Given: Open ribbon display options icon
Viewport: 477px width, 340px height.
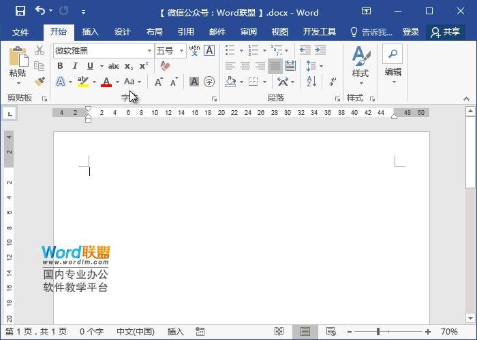Looking at the screenshot, I should (x=366, y=12).
